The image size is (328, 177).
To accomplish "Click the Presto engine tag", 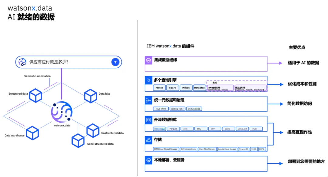I will pyautogui.click(x=159, y=88).
